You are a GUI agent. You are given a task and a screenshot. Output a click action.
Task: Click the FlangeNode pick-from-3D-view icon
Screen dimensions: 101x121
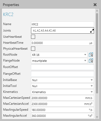pyautogui.click(x=91, y=61)
